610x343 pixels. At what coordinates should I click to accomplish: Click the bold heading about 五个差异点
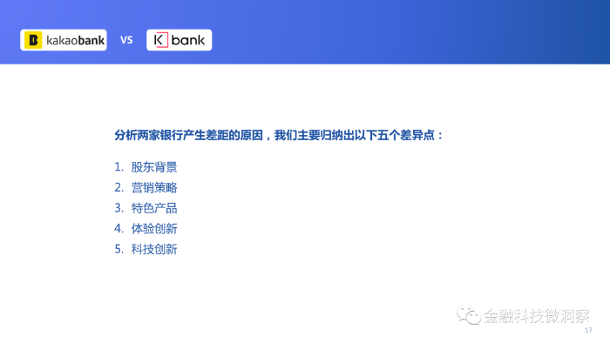coord(279,136)
